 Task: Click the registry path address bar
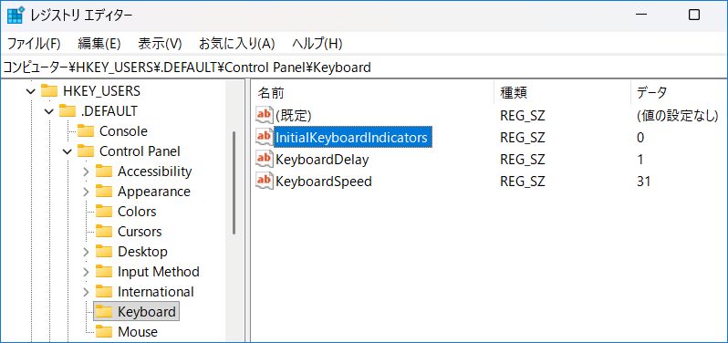click(364, 68)
